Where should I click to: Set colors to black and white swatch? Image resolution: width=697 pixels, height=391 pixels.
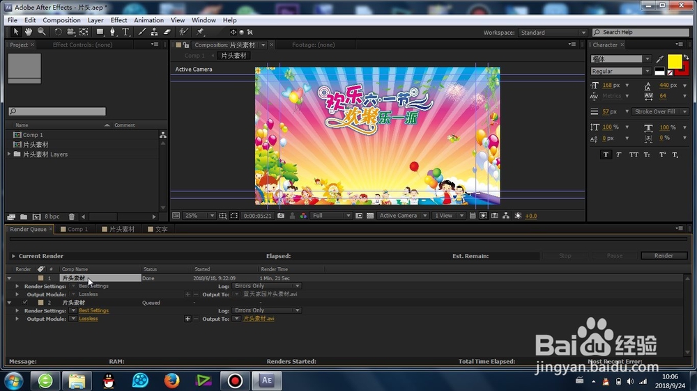pos(659,72)
